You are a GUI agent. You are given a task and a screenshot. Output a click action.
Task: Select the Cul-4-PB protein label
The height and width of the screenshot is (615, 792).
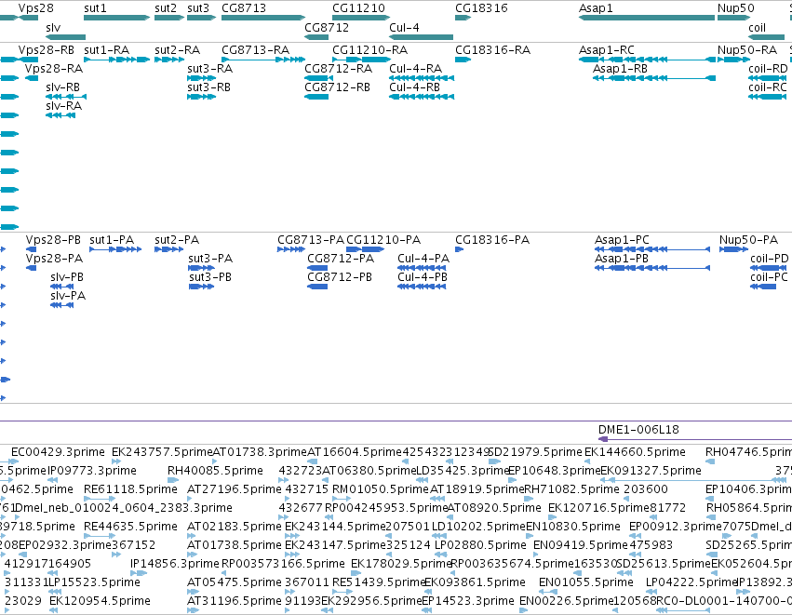423,277
